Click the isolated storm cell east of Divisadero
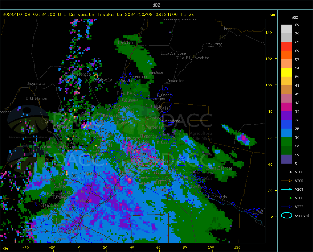 coord(244,138)
